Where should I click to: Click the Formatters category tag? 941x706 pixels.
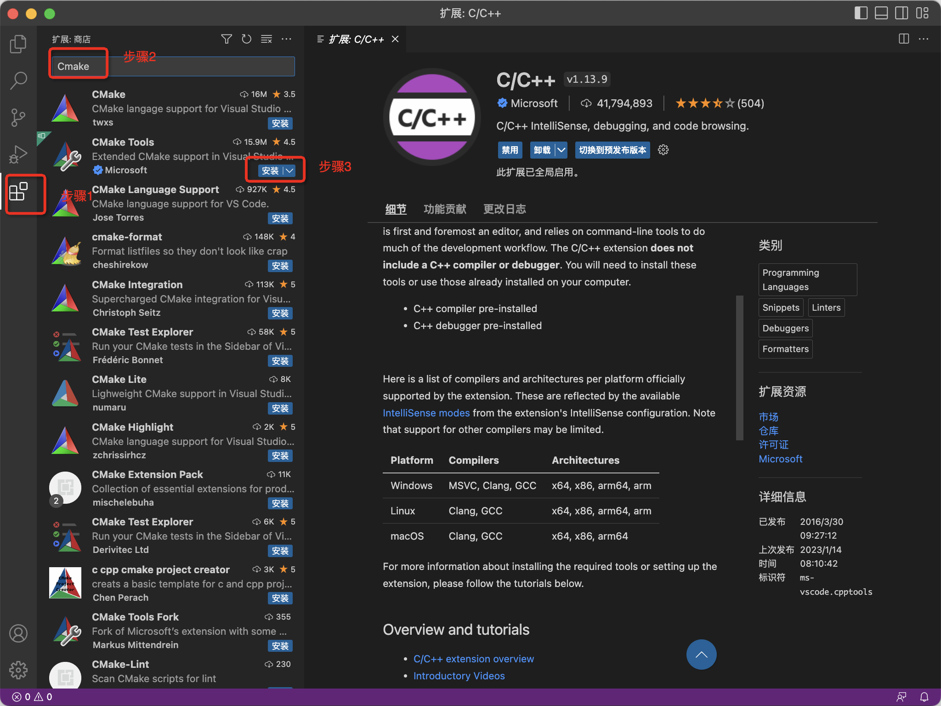click(x=785, y=349)
